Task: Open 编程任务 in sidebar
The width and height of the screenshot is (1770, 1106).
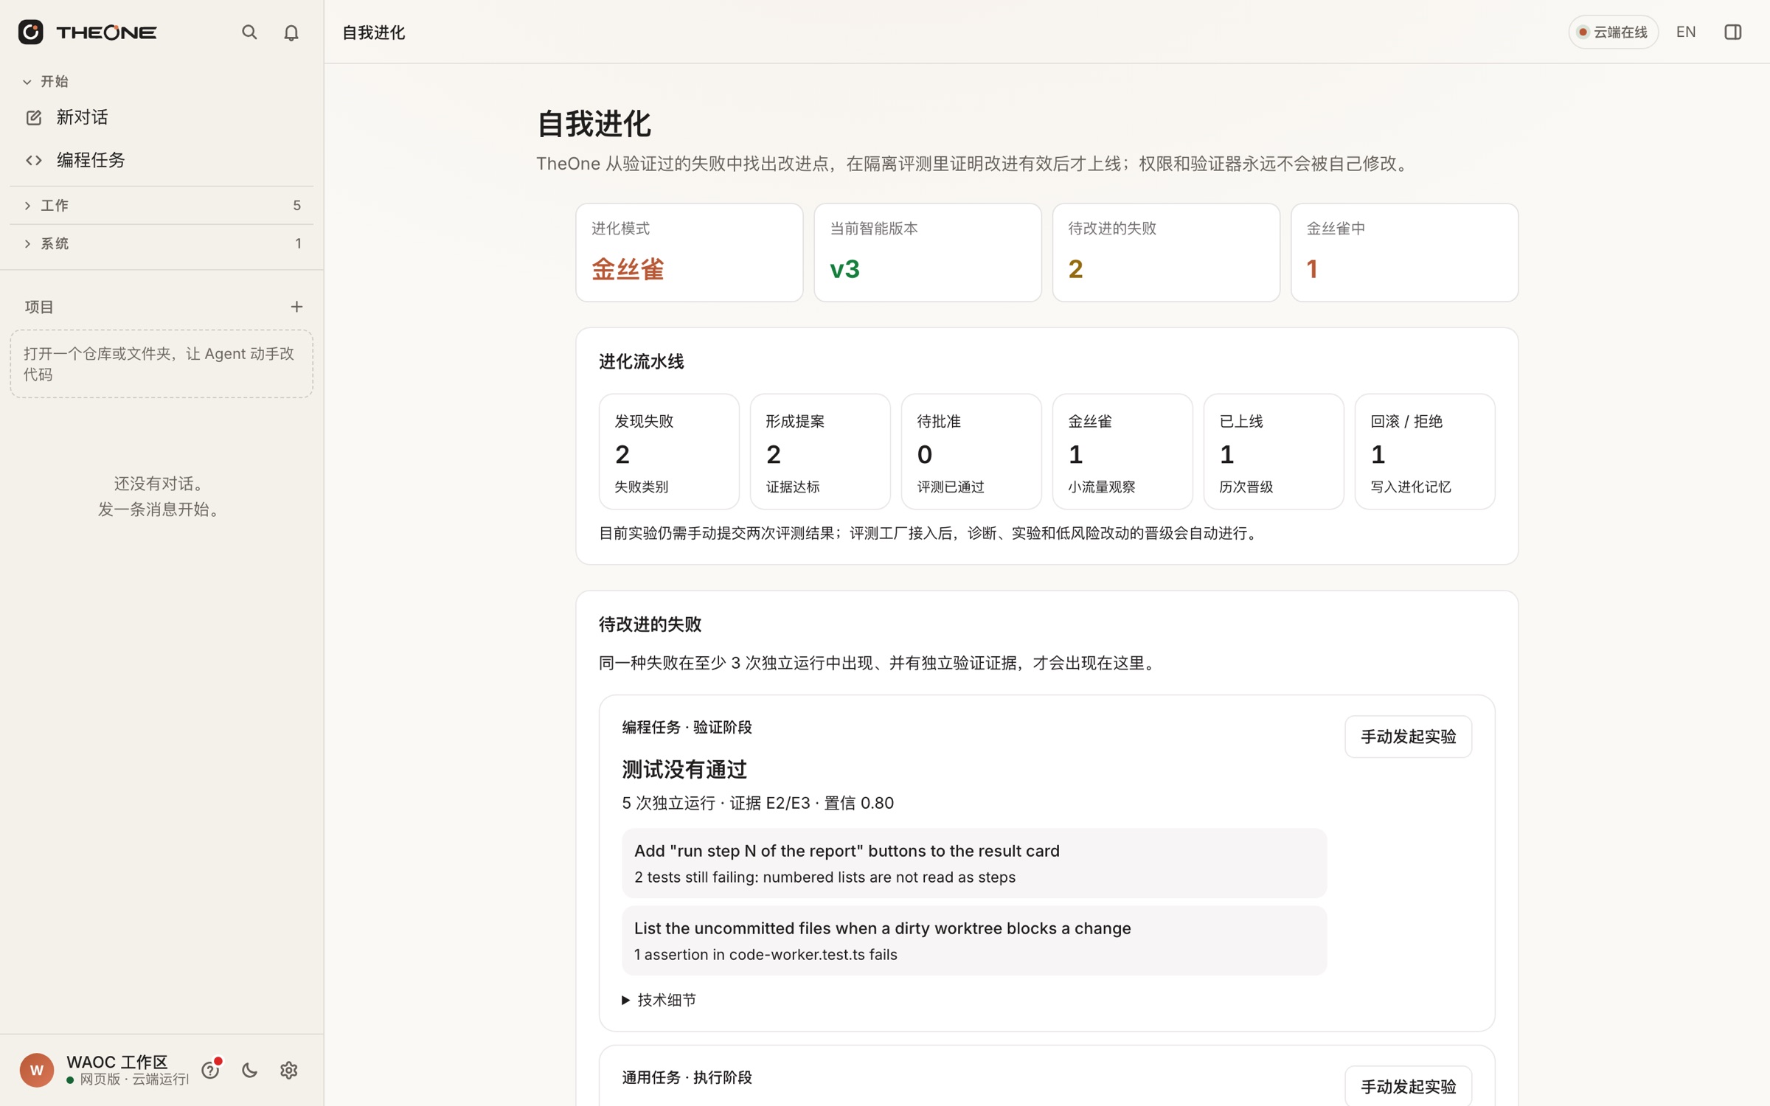Action: [162, 160]
